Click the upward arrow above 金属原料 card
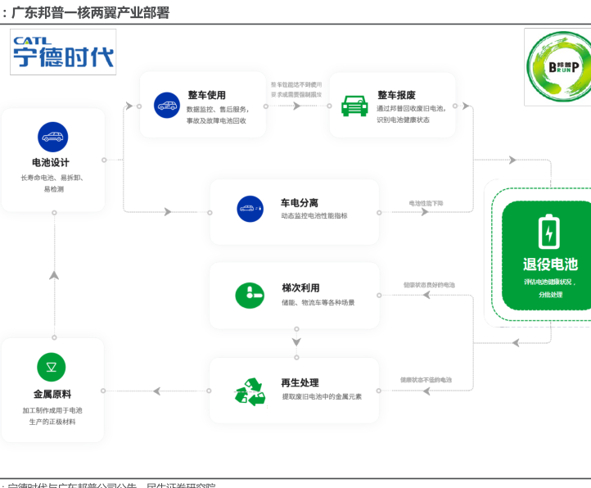Screen dimensions: 591x488 click(x=54, y=275)
